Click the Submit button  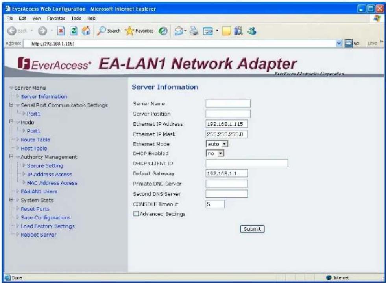(252, 229)
